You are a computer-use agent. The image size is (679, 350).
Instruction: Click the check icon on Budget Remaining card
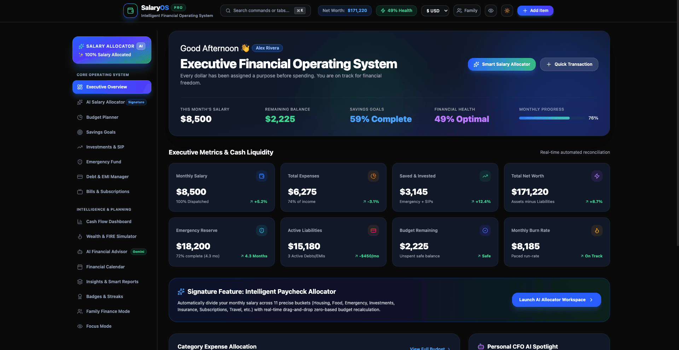485,231
